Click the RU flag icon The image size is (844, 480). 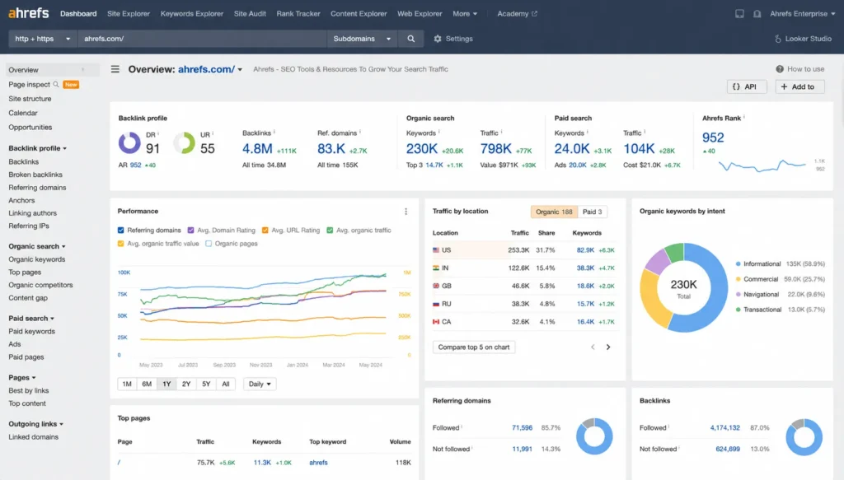(x=436, y=304)
